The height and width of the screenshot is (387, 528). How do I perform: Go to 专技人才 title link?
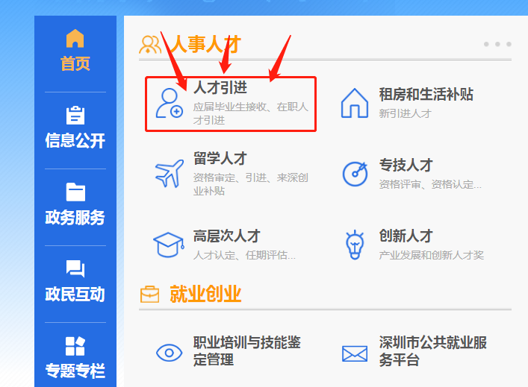coord(406,165)
